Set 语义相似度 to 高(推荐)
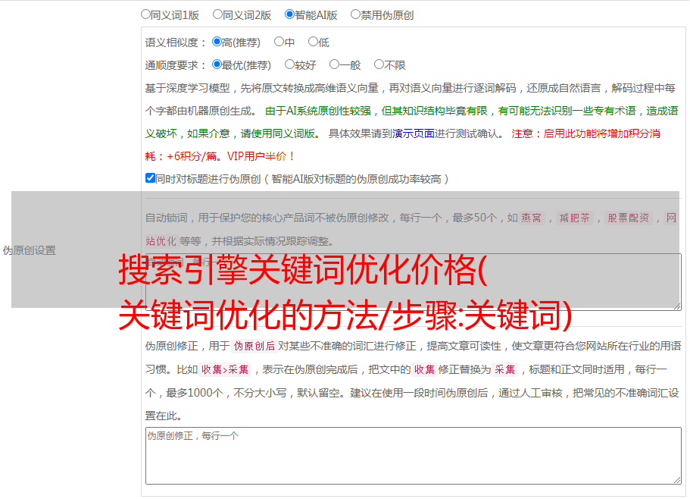Image resolution: width=690 pixels, height=499 pixels. tap(217, 42)
